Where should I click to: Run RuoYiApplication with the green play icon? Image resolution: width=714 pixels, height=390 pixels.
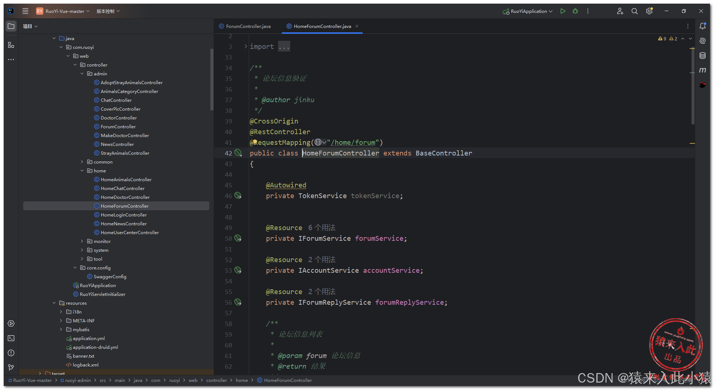click(563, 11)
